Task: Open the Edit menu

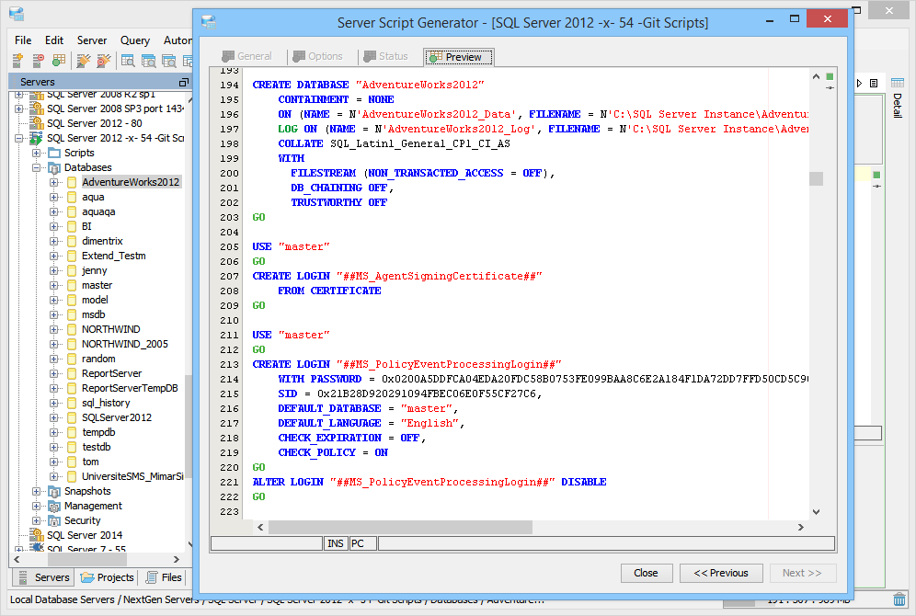Action: [x=54, y=40]
